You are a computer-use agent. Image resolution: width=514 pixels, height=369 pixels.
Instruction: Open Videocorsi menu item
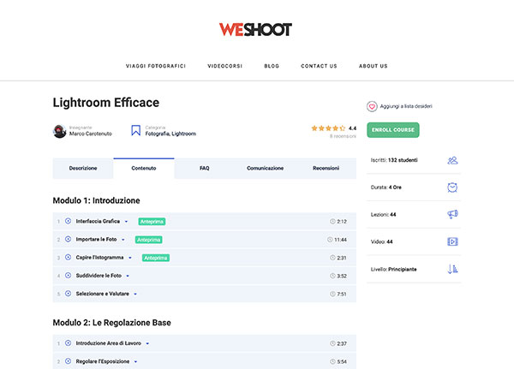[x=224, y=66]
